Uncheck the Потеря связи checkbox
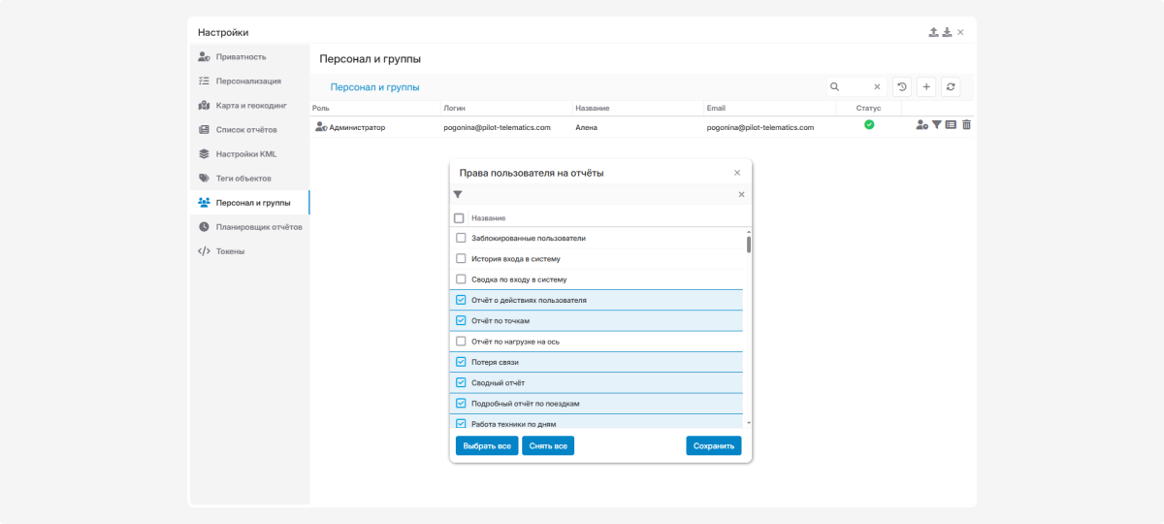1164x524 pixels. coord(461,362)
